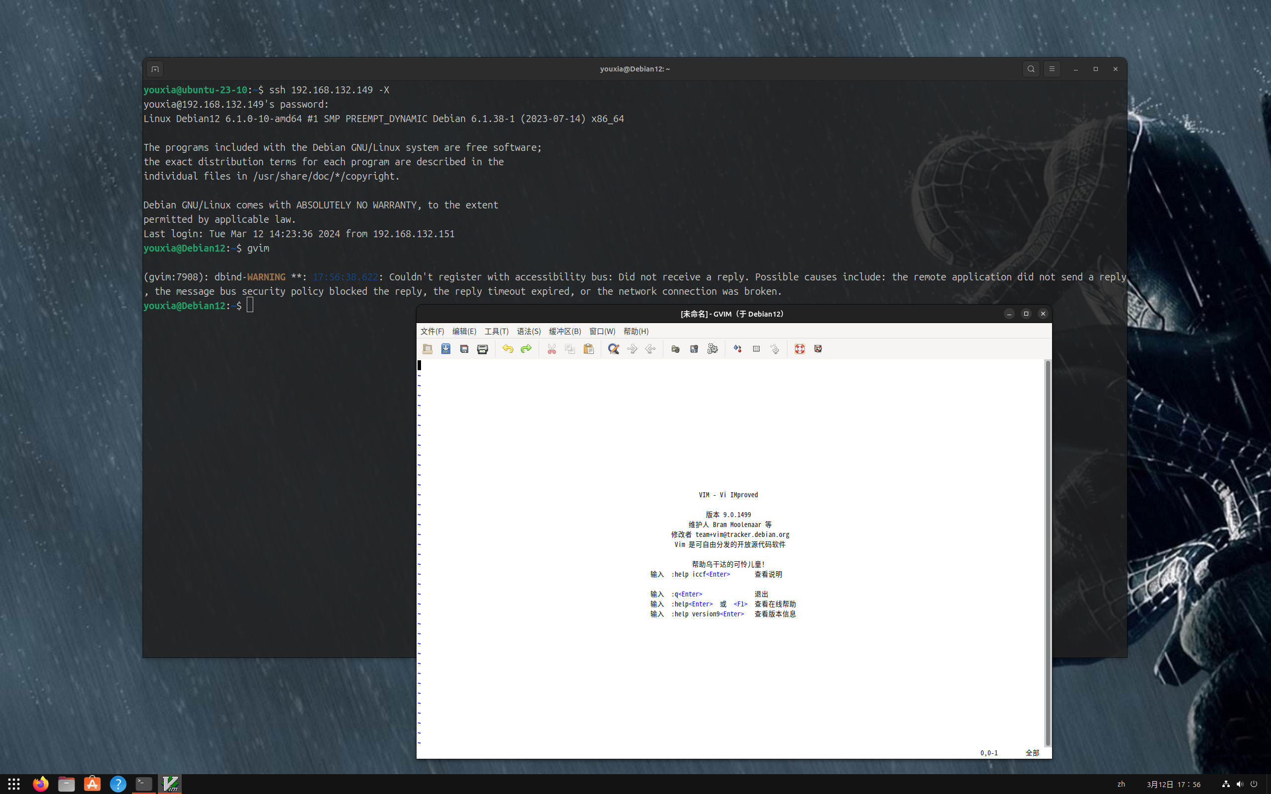This screenshot has width=1271, height=794.
Task: Open the Find and Replace tool
Action: tap(613, 349)
